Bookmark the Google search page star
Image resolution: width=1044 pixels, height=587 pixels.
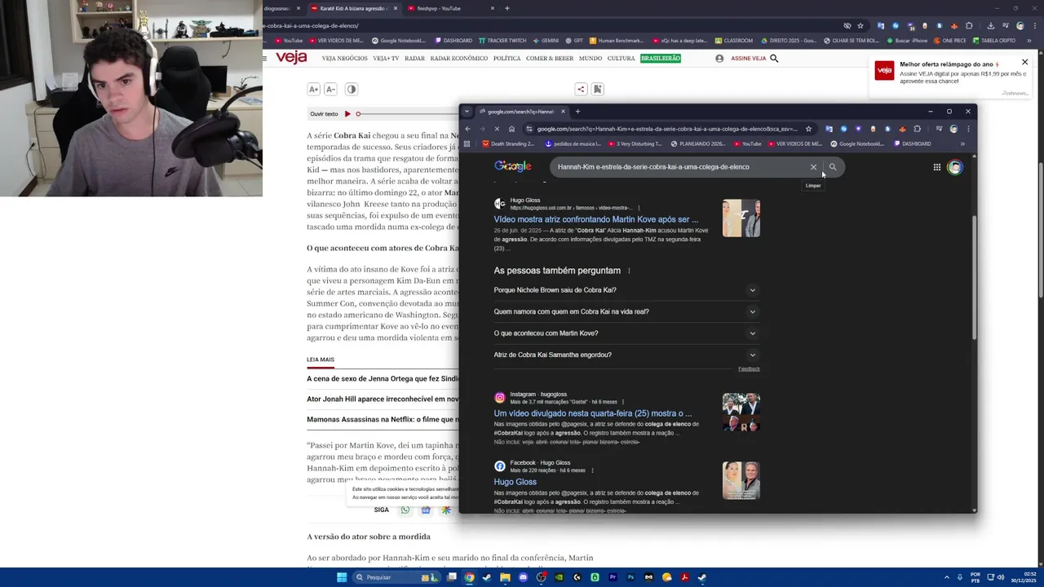click(x=808, y=129)
